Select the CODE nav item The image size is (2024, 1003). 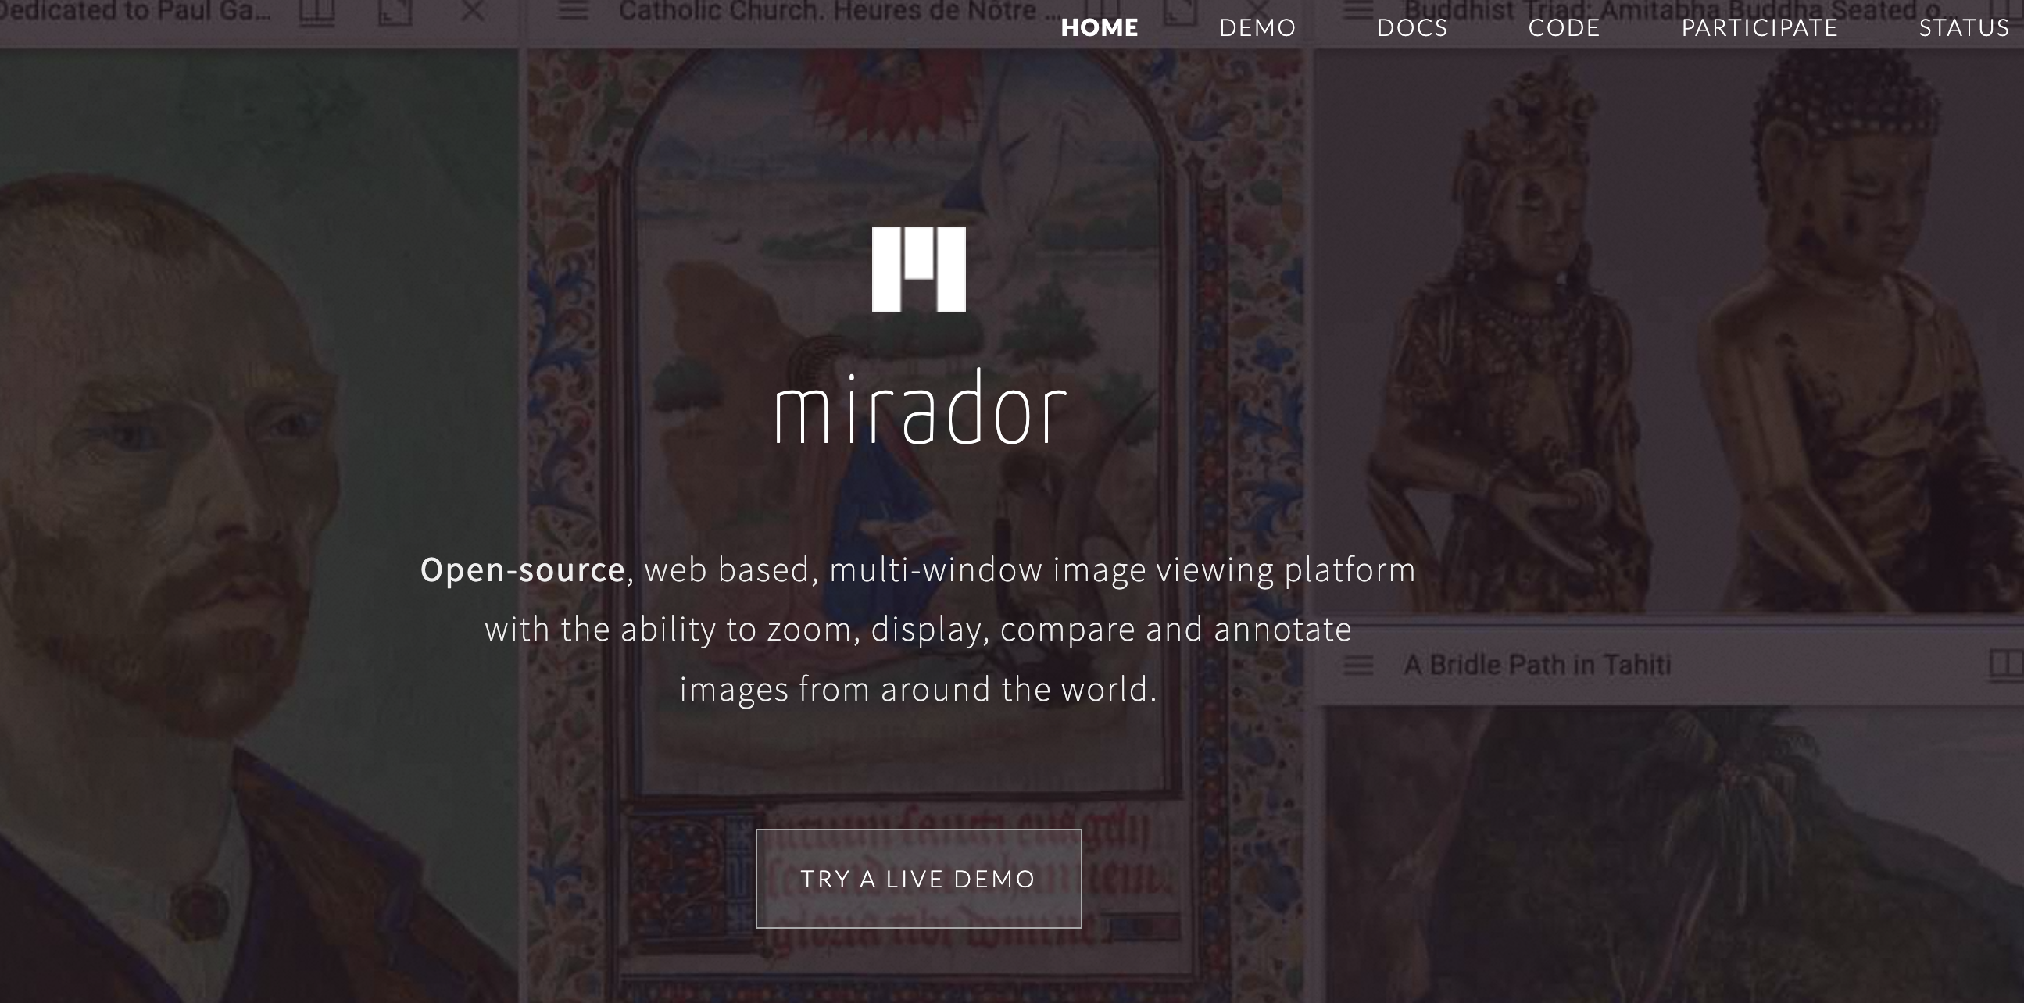(1564, 27)
